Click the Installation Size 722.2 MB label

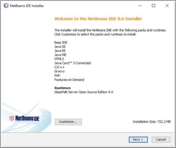click(151, 122)
